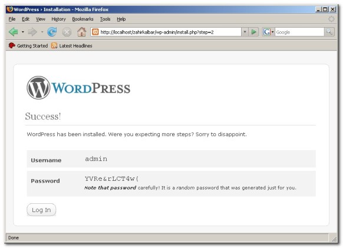This screenshot has height=248, width=343.
Task: Click the Forward arrow button
Action: pos(32,32)
